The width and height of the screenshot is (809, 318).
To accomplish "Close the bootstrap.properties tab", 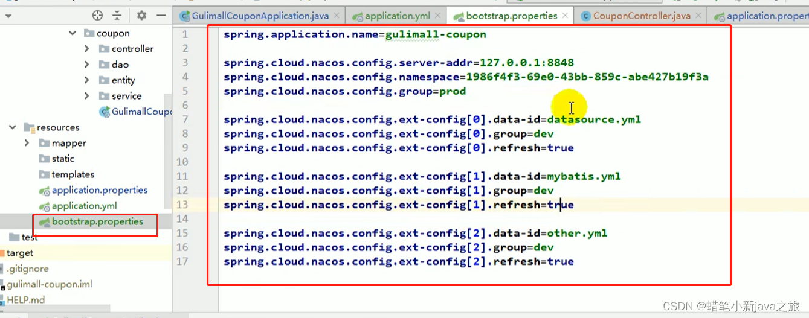I will [565, 16].
